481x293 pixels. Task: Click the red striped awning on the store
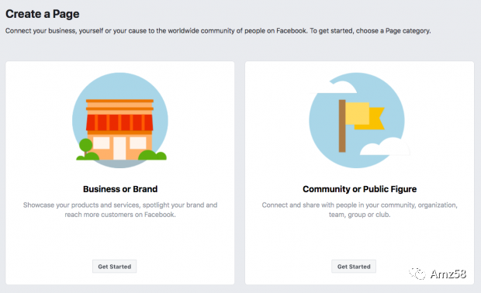click(119, 122)
